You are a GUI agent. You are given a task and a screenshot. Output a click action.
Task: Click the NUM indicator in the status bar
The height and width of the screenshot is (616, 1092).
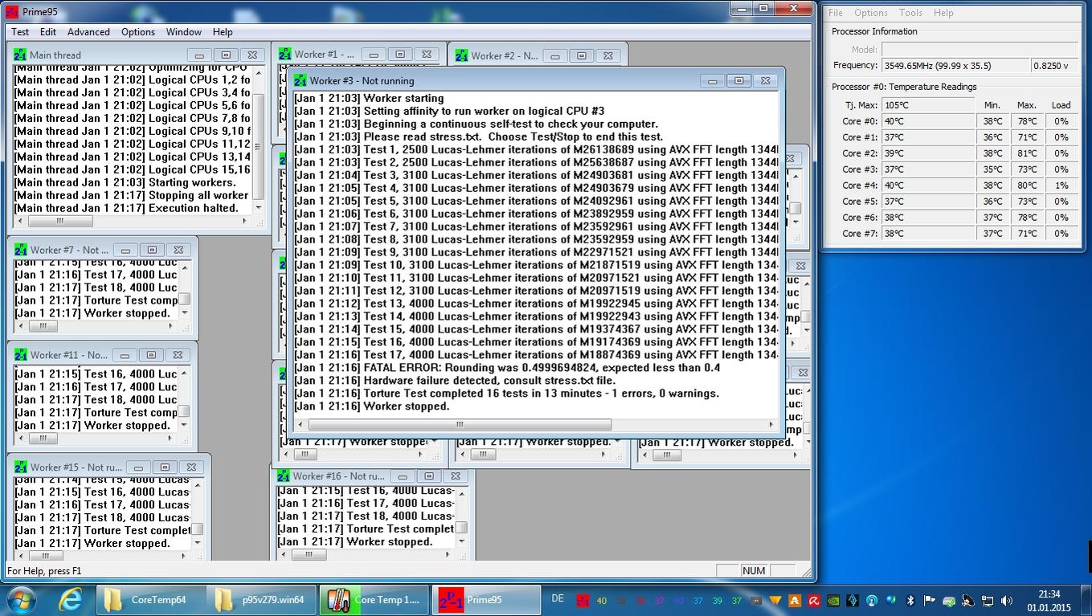[x=754, y=571]
